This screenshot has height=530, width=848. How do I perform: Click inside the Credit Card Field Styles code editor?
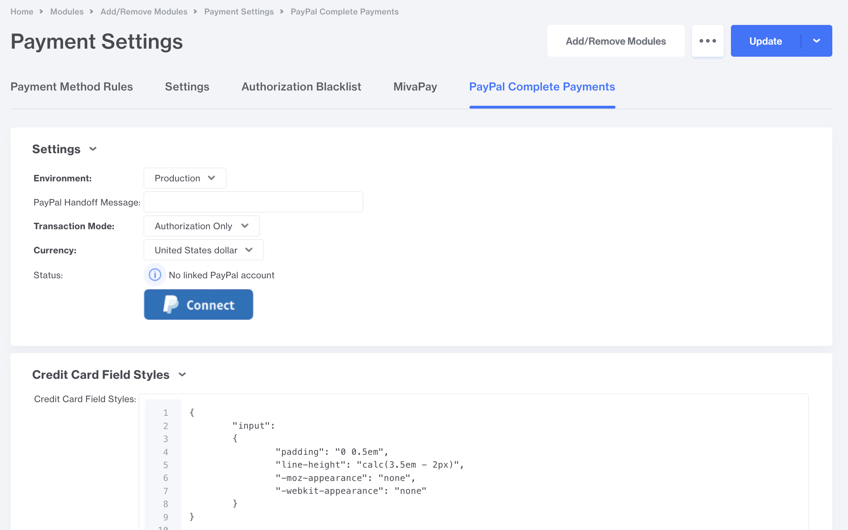point(473,462)
